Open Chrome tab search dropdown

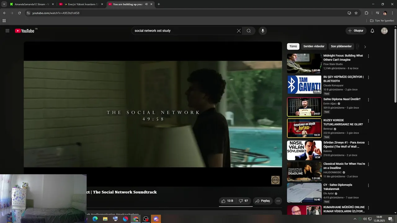(x=4, y=4)
